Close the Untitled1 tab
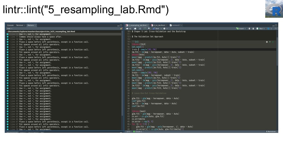 coord(181,25)
